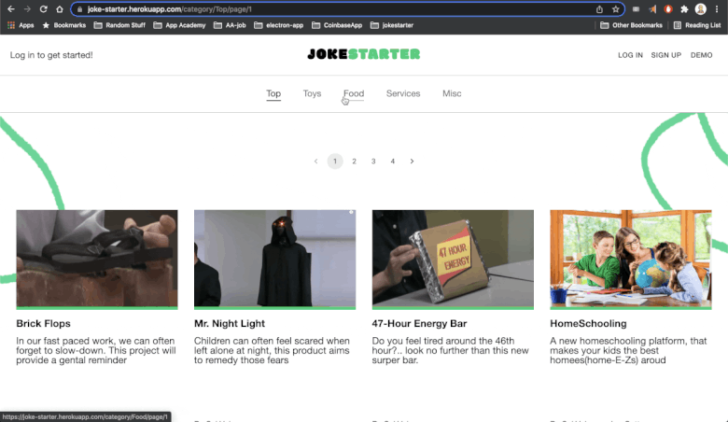Jump to page 3 in pagination
The width and height of the screenshot is (728, 422).
pyautogui.click(x=373, y=162)
